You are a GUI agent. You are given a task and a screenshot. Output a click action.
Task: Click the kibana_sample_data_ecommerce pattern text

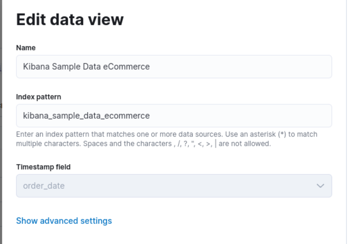[86, 115]
